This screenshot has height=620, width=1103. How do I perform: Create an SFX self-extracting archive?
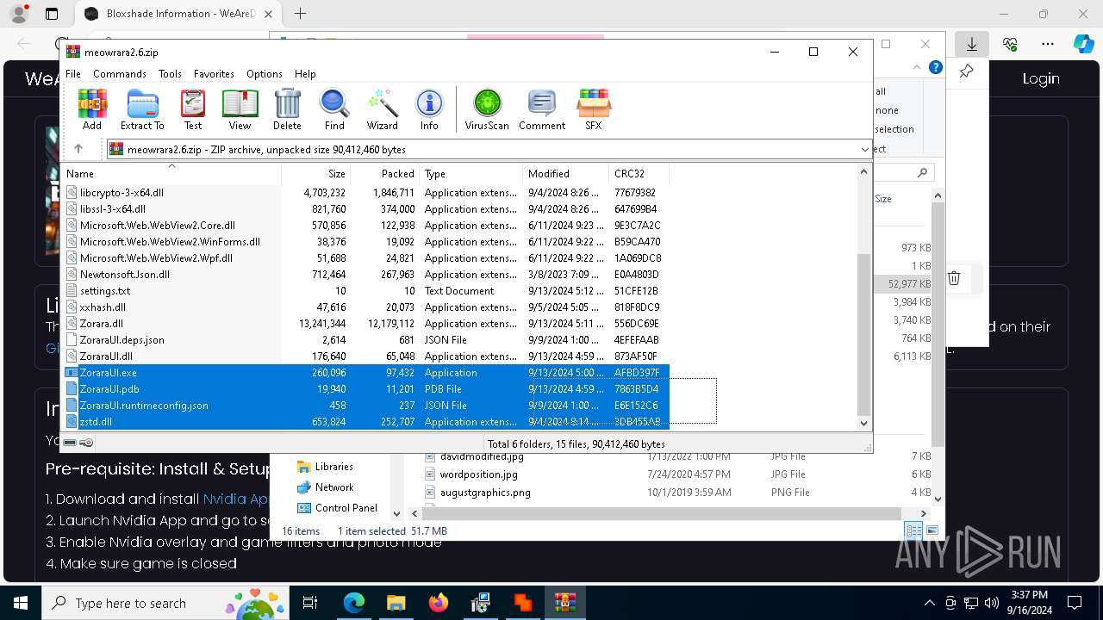pos(594,109)
